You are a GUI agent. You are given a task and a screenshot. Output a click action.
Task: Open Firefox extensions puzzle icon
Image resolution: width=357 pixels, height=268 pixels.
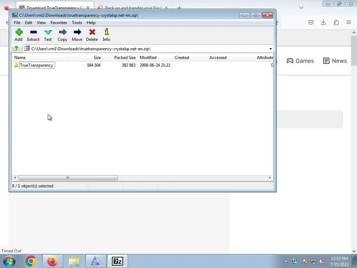[x=336, y=22]
